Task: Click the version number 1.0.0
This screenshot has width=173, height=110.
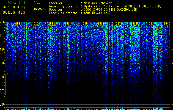Action: tap(37, 2)
